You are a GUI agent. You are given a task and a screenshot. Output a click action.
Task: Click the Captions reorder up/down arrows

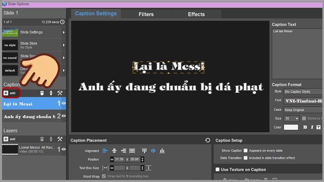(x=51, y=93)
